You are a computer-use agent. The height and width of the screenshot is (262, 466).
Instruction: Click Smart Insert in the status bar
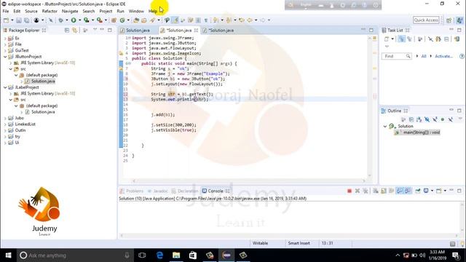click(x=299, y=243)
